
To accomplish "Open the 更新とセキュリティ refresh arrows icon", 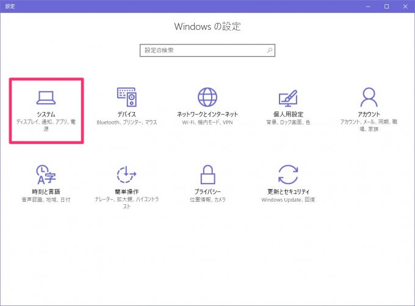I will tap(288, 174).
